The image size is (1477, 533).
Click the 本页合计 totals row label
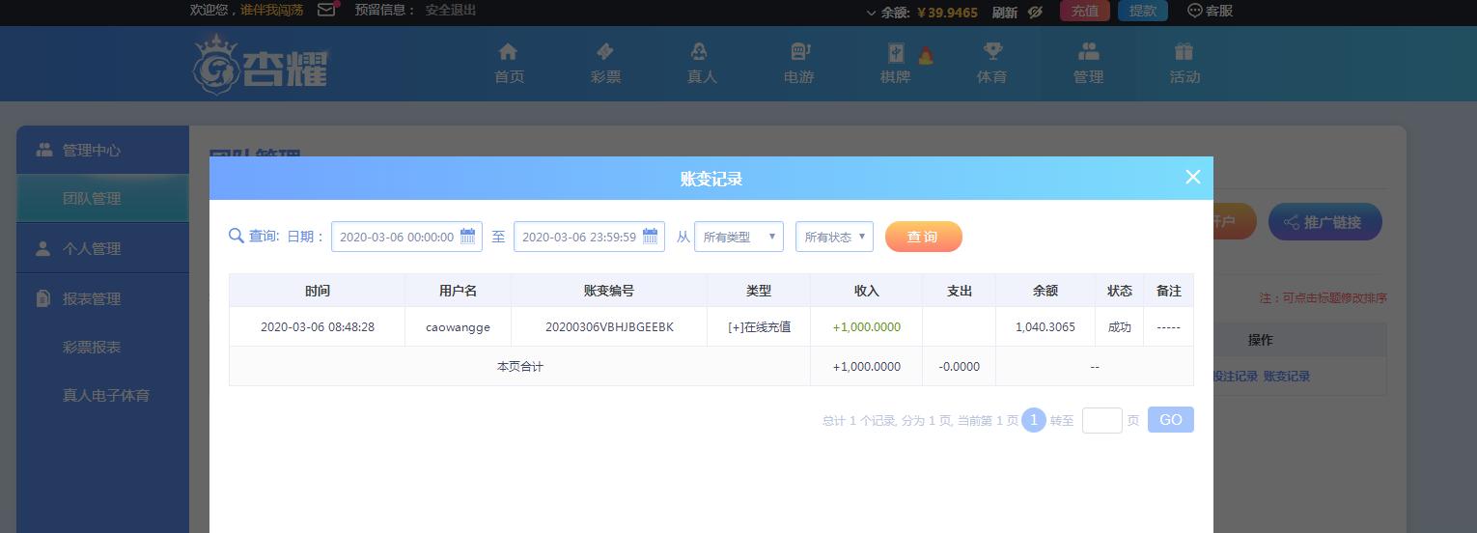coord(519,367)
